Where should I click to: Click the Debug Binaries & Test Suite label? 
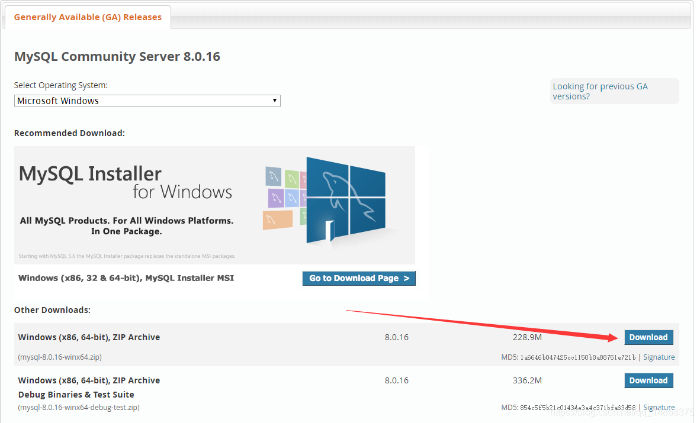(76, 395)
